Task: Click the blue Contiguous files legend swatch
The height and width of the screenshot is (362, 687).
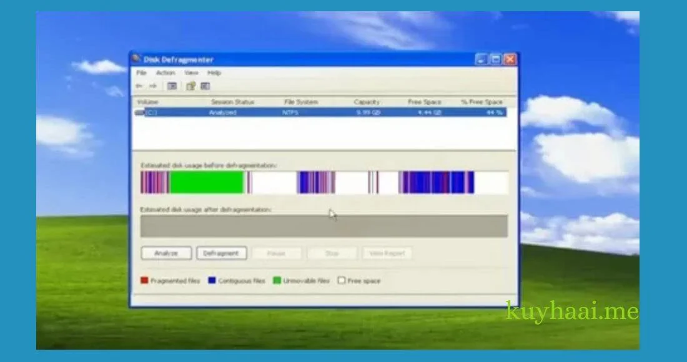Action: coord(212,280)
